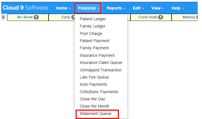
Task: Select the Early status tab
Action: point(62,17)
